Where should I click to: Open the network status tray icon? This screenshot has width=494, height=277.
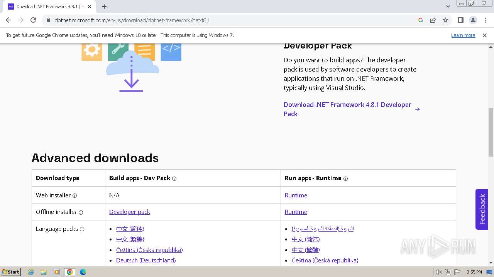(448, 272)
